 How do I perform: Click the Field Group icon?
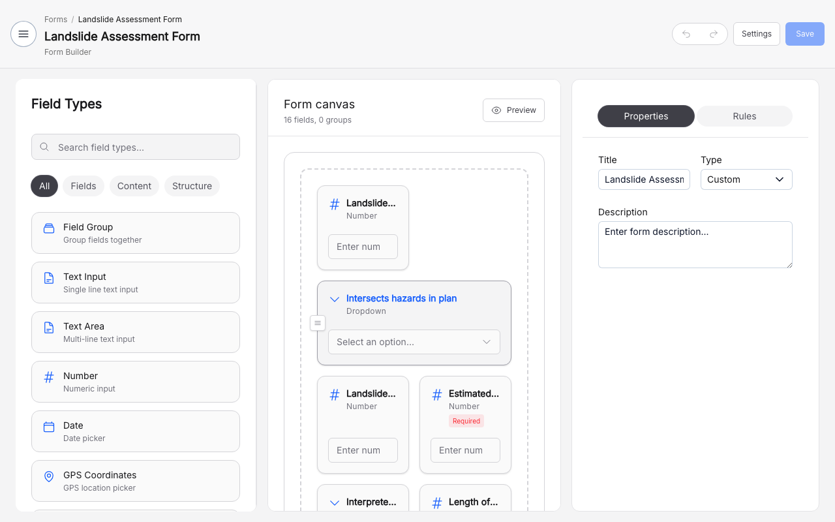point(49,228)
